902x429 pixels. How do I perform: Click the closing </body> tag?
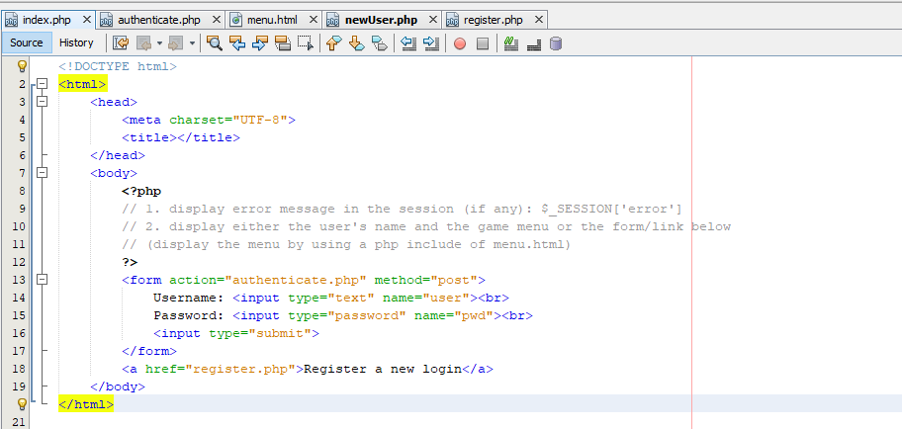coord(118,387)
